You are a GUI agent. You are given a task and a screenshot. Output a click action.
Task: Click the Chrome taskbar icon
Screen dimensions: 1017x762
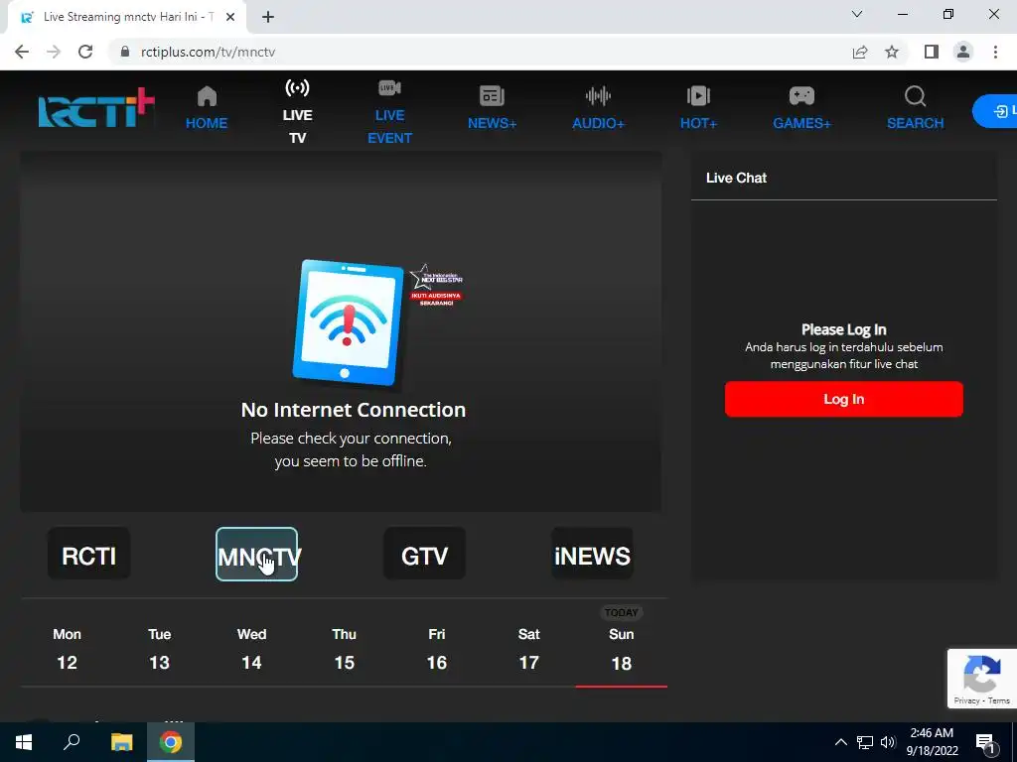(x=171, y=742)
